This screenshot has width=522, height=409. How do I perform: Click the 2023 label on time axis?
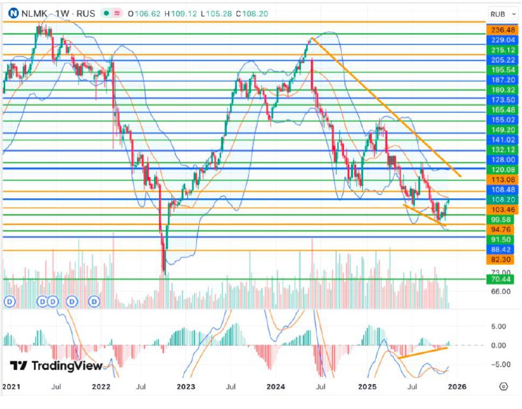coord(187,387)
